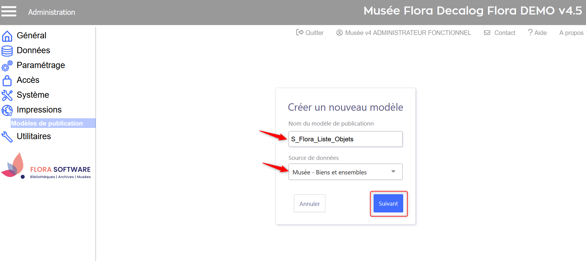Click the model name input field
Image resolution: width=586 pixels, height=261 pixels.
tap(345, 139)
